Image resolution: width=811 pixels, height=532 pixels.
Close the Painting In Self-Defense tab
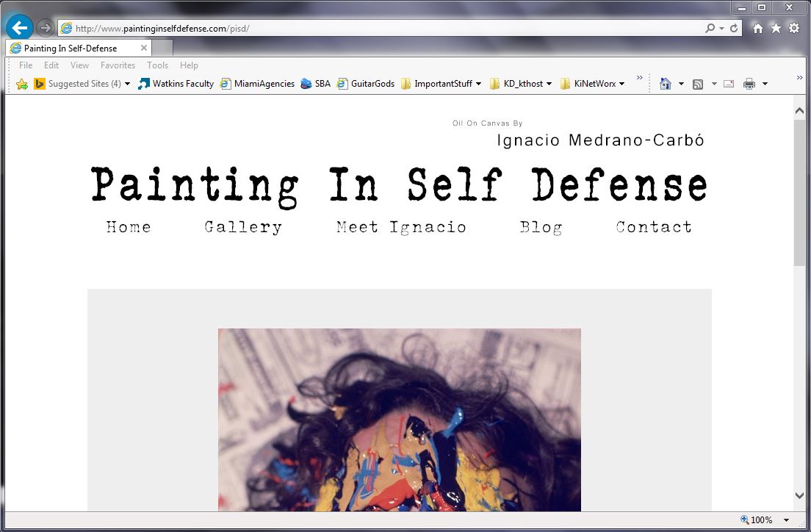144,48
